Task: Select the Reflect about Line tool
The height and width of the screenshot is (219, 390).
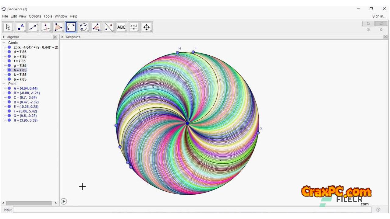Action: coord(109,27)
